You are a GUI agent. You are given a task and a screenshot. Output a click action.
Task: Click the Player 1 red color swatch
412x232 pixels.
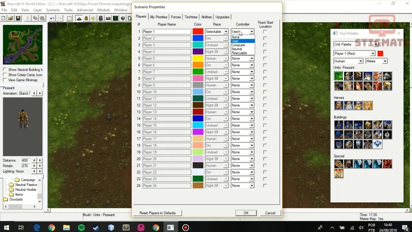tap(198, 32)
